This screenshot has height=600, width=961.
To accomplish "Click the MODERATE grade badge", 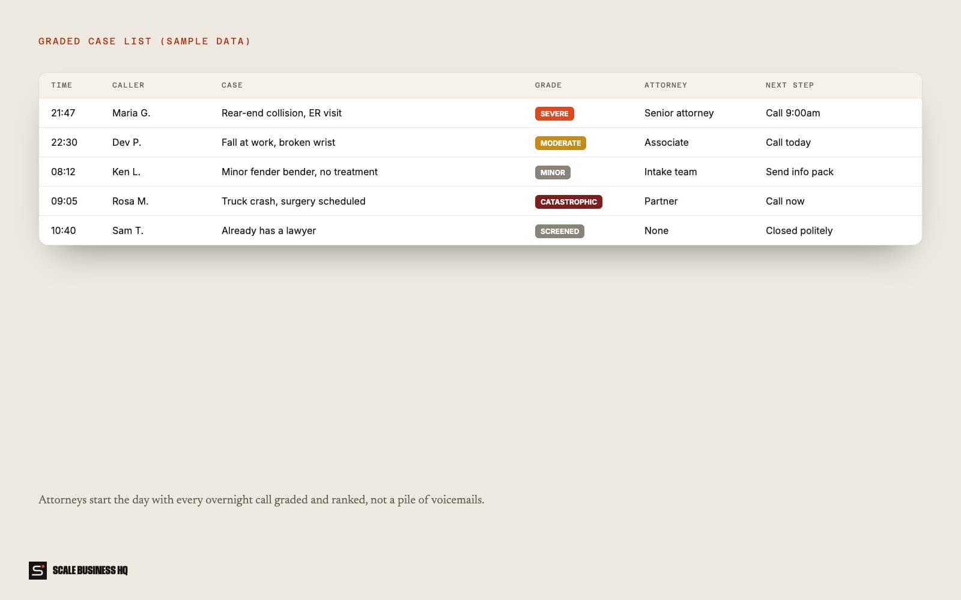I will point(560,143).
